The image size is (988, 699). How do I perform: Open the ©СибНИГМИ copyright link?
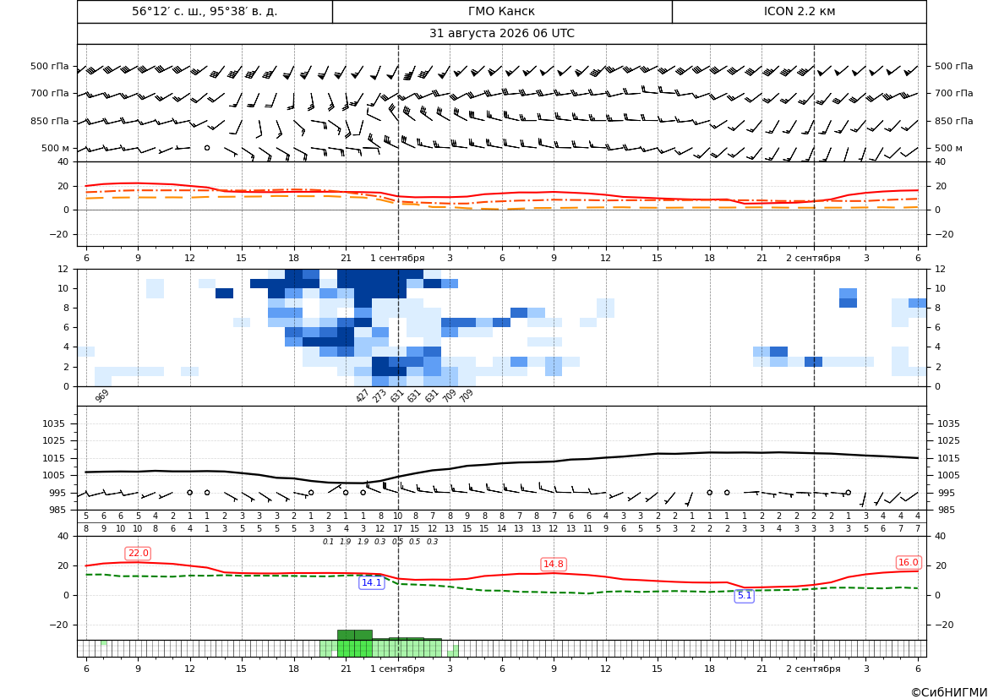tap(949, 692)
